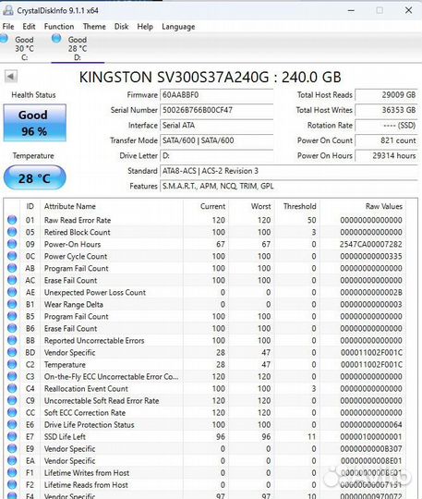The height and width of the screenshot is (499, 422).
Task: Click status icon for row B5
Action: (x=12, y=316)
